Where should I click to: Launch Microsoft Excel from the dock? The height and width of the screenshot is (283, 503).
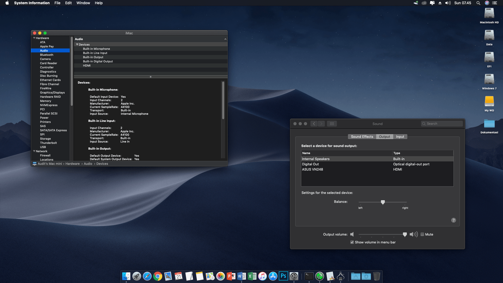pos(252,276)
